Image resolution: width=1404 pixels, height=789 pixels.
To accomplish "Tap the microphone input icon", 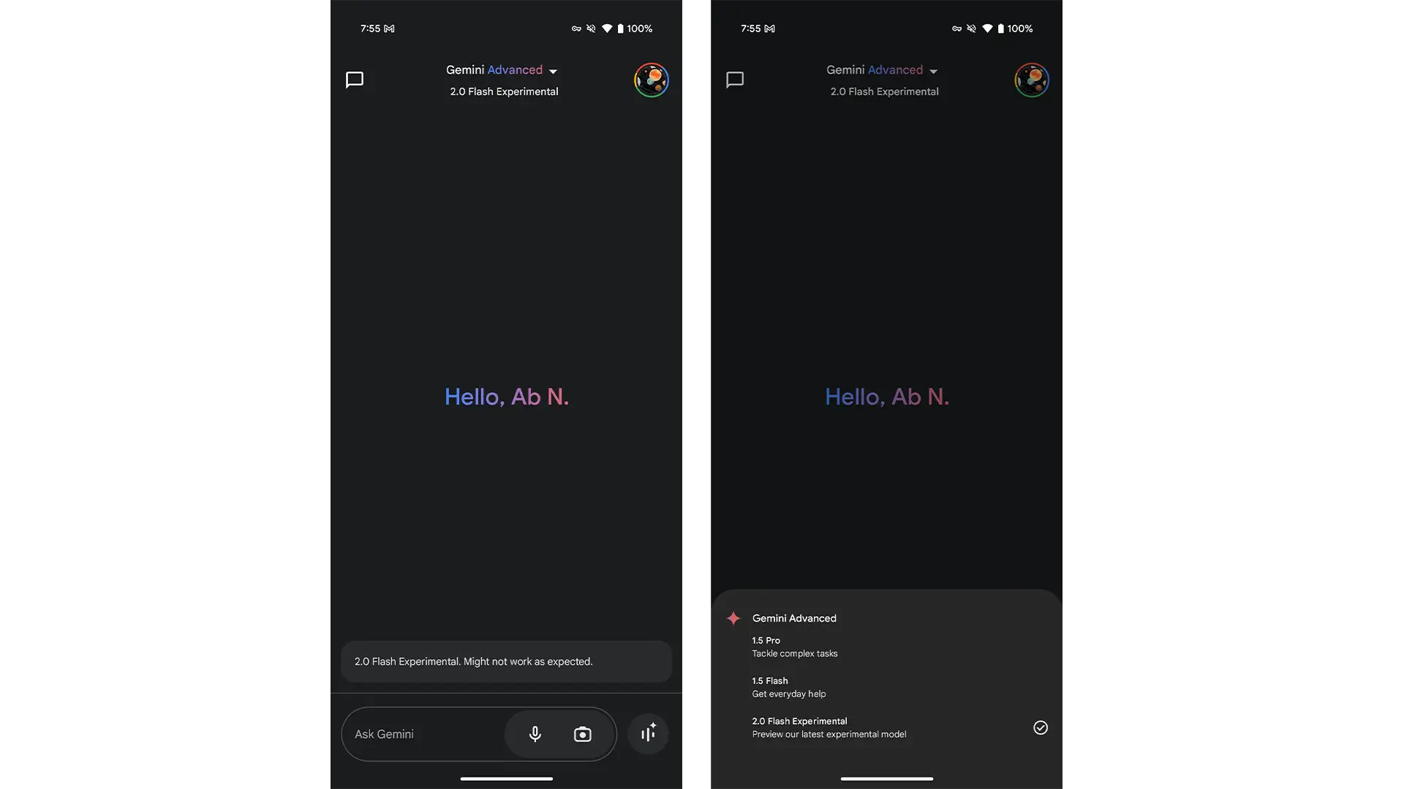I will (x=535, y=733).
